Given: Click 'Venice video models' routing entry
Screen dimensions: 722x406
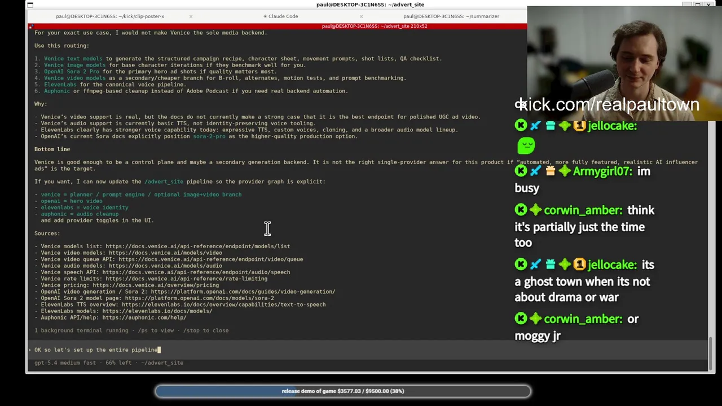Looking at the screenshot, I should pos(75,78).
